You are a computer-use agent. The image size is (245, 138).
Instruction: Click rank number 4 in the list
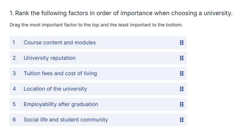click(14, 89)
